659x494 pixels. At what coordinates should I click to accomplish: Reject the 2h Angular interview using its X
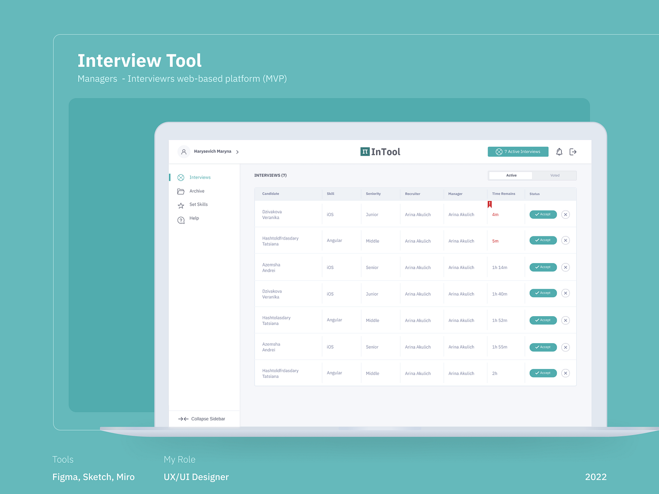(x=566, y=373)
